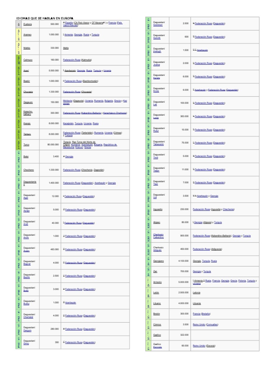Open the Letonia country link
The height and width of the screenshot is (368, 276).
tap(197, 293)
